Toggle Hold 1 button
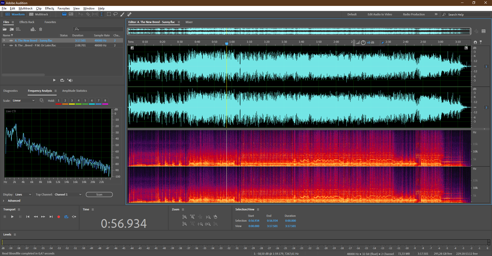The image size is (492, 256). (x=59, y=101)
